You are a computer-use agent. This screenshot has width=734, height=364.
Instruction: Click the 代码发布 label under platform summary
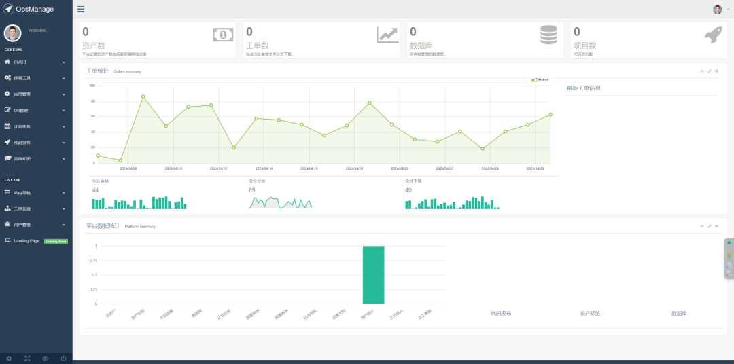[501, 314]
